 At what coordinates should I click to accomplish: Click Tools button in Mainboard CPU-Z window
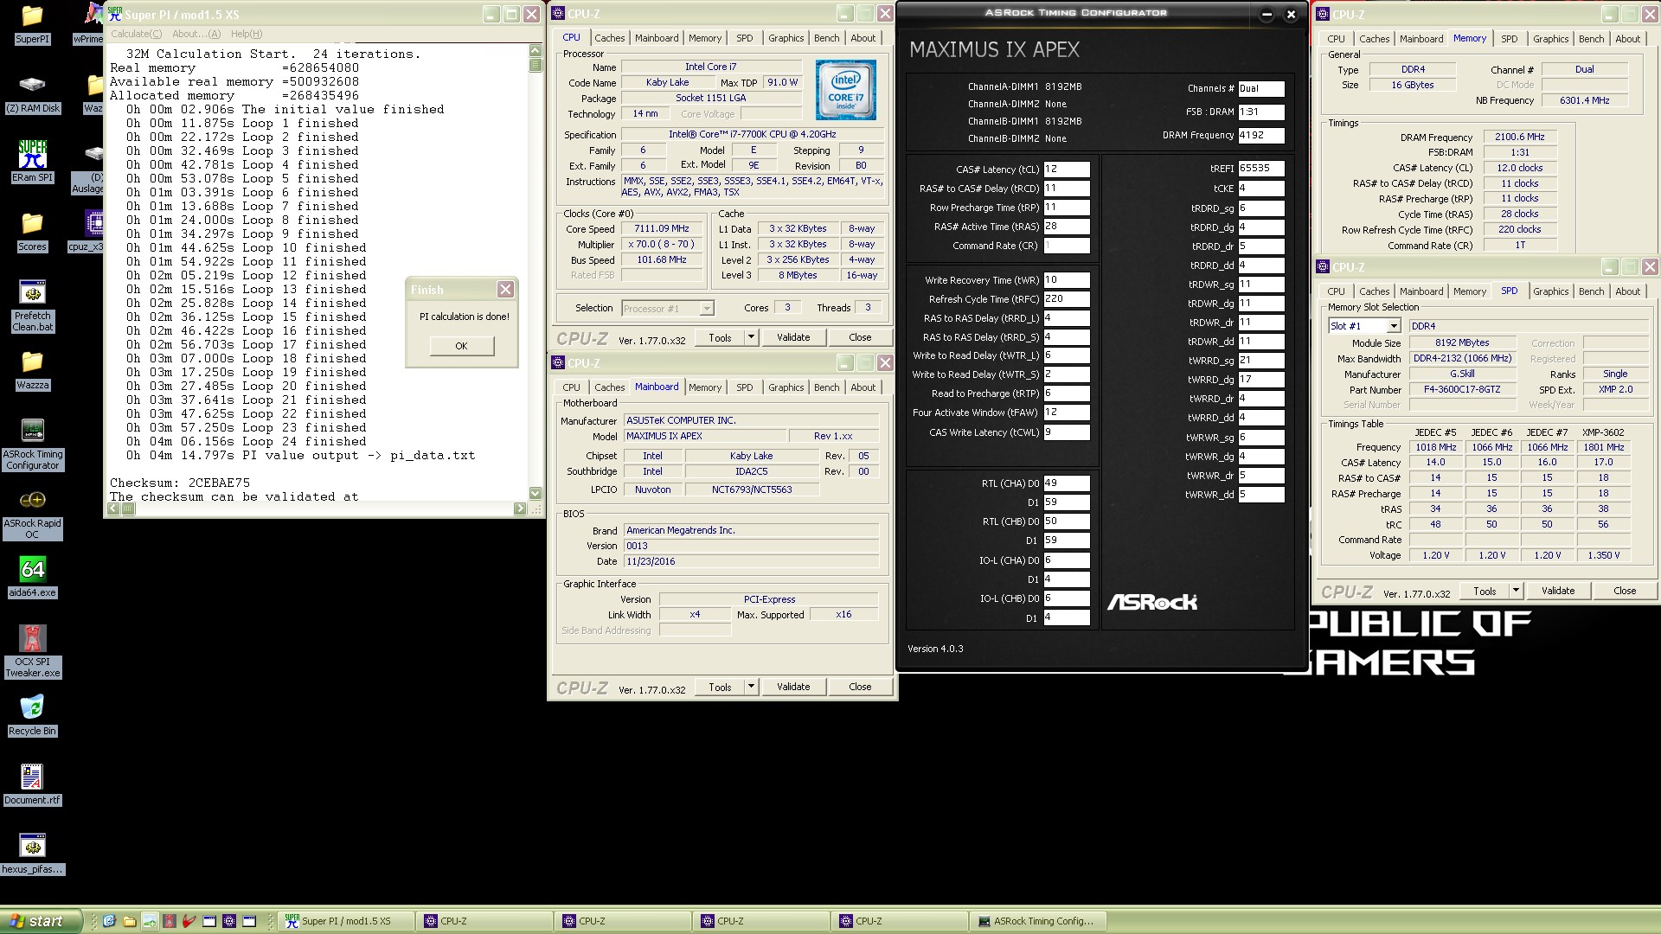720,687
